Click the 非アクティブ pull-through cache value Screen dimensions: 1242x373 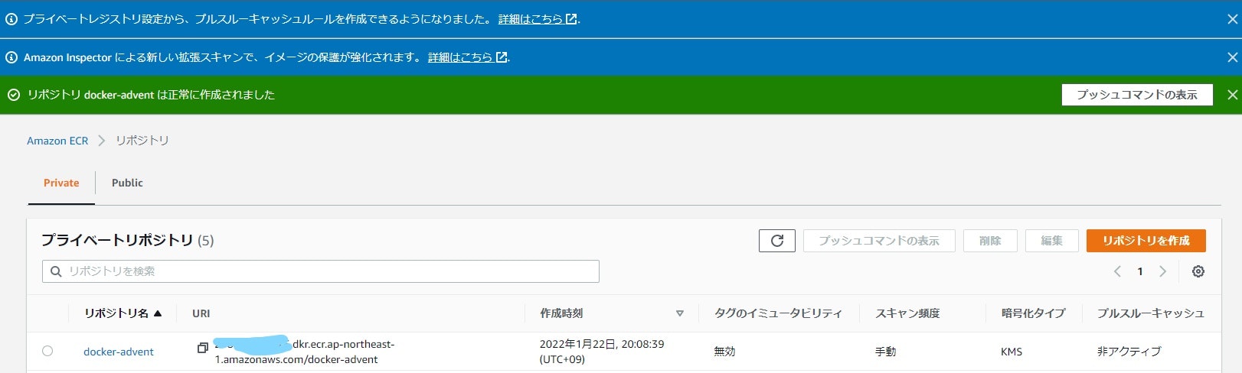(1129, 352)
